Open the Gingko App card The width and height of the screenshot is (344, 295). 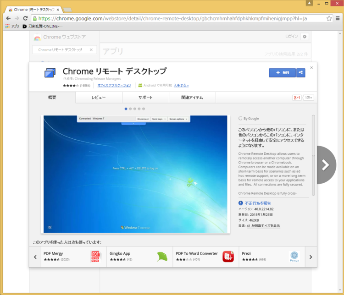tap(140, 257)
